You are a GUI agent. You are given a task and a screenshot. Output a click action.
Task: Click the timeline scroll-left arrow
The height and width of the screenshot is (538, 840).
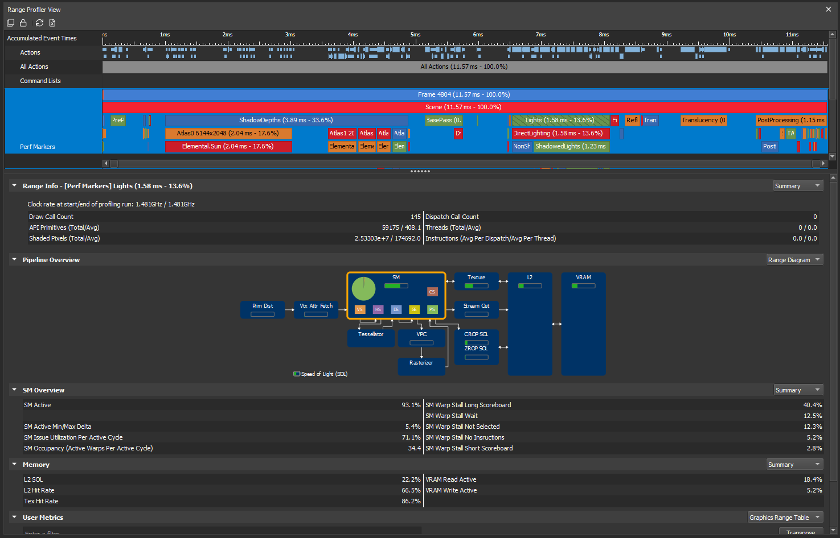pos(105,163)
